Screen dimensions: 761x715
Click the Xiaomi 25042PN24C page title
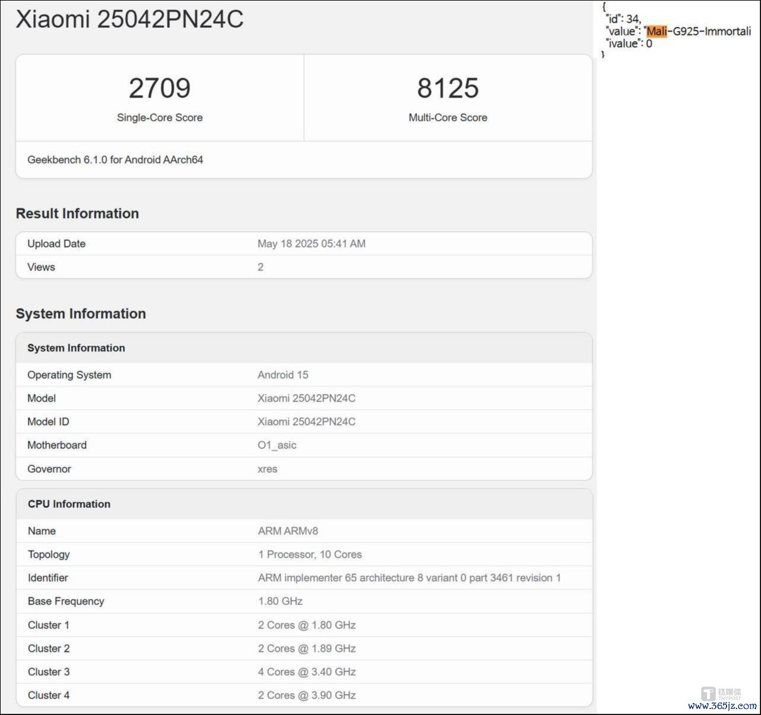pos(130,20)
